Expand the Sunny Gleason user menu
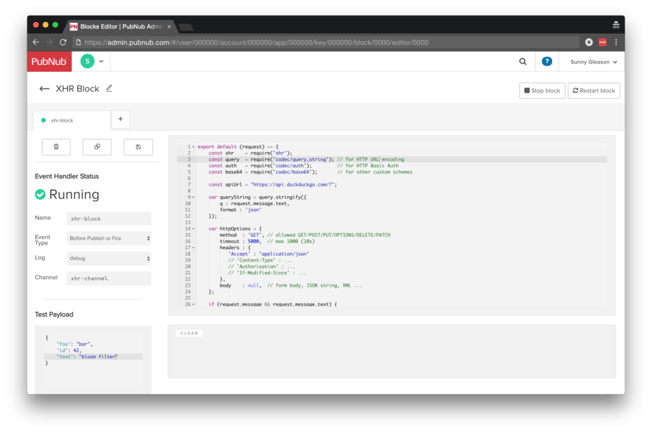This screenshot has height=433, width=652. point(593,62)
